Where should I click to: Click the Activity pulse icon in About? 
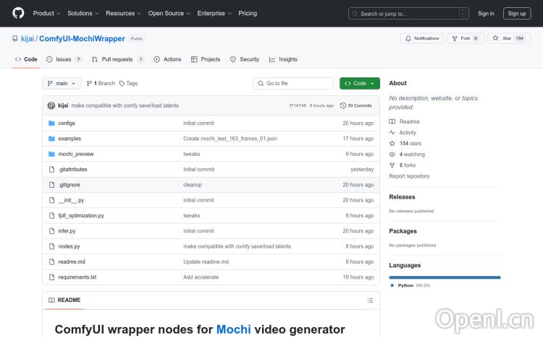pyautogui.click(x=392, y=133)
